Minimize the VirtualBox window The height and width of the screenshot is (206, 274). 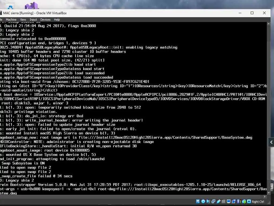[x=240, y=13]
